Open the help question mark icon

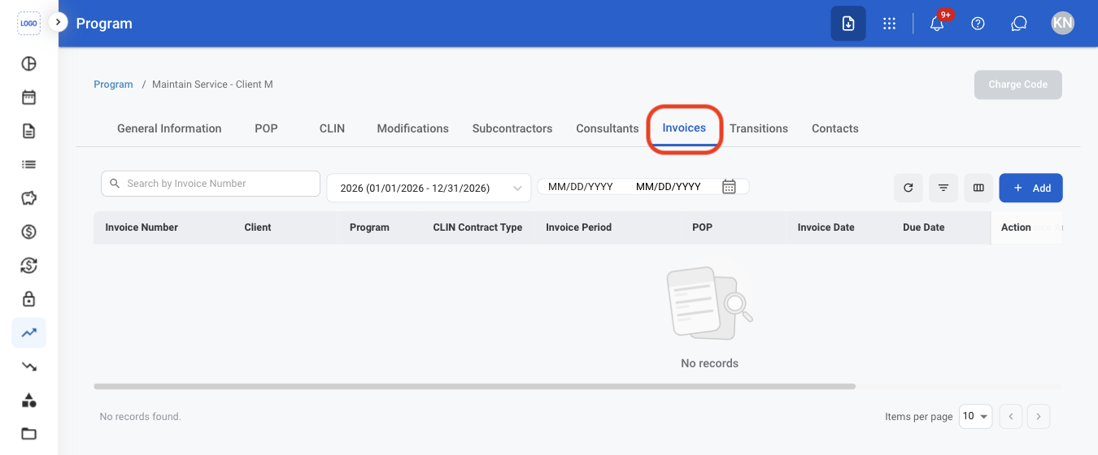[978, 24]
